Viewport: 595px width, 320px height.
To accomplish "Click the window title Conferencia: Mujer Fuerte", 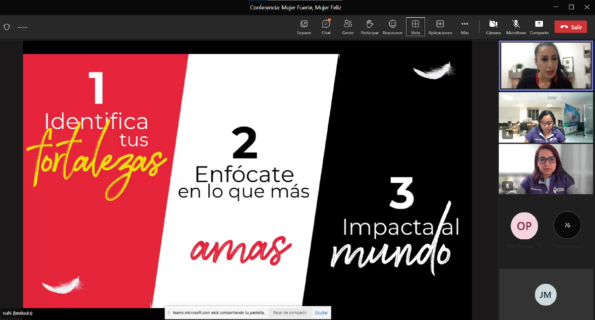I will 296,7.
